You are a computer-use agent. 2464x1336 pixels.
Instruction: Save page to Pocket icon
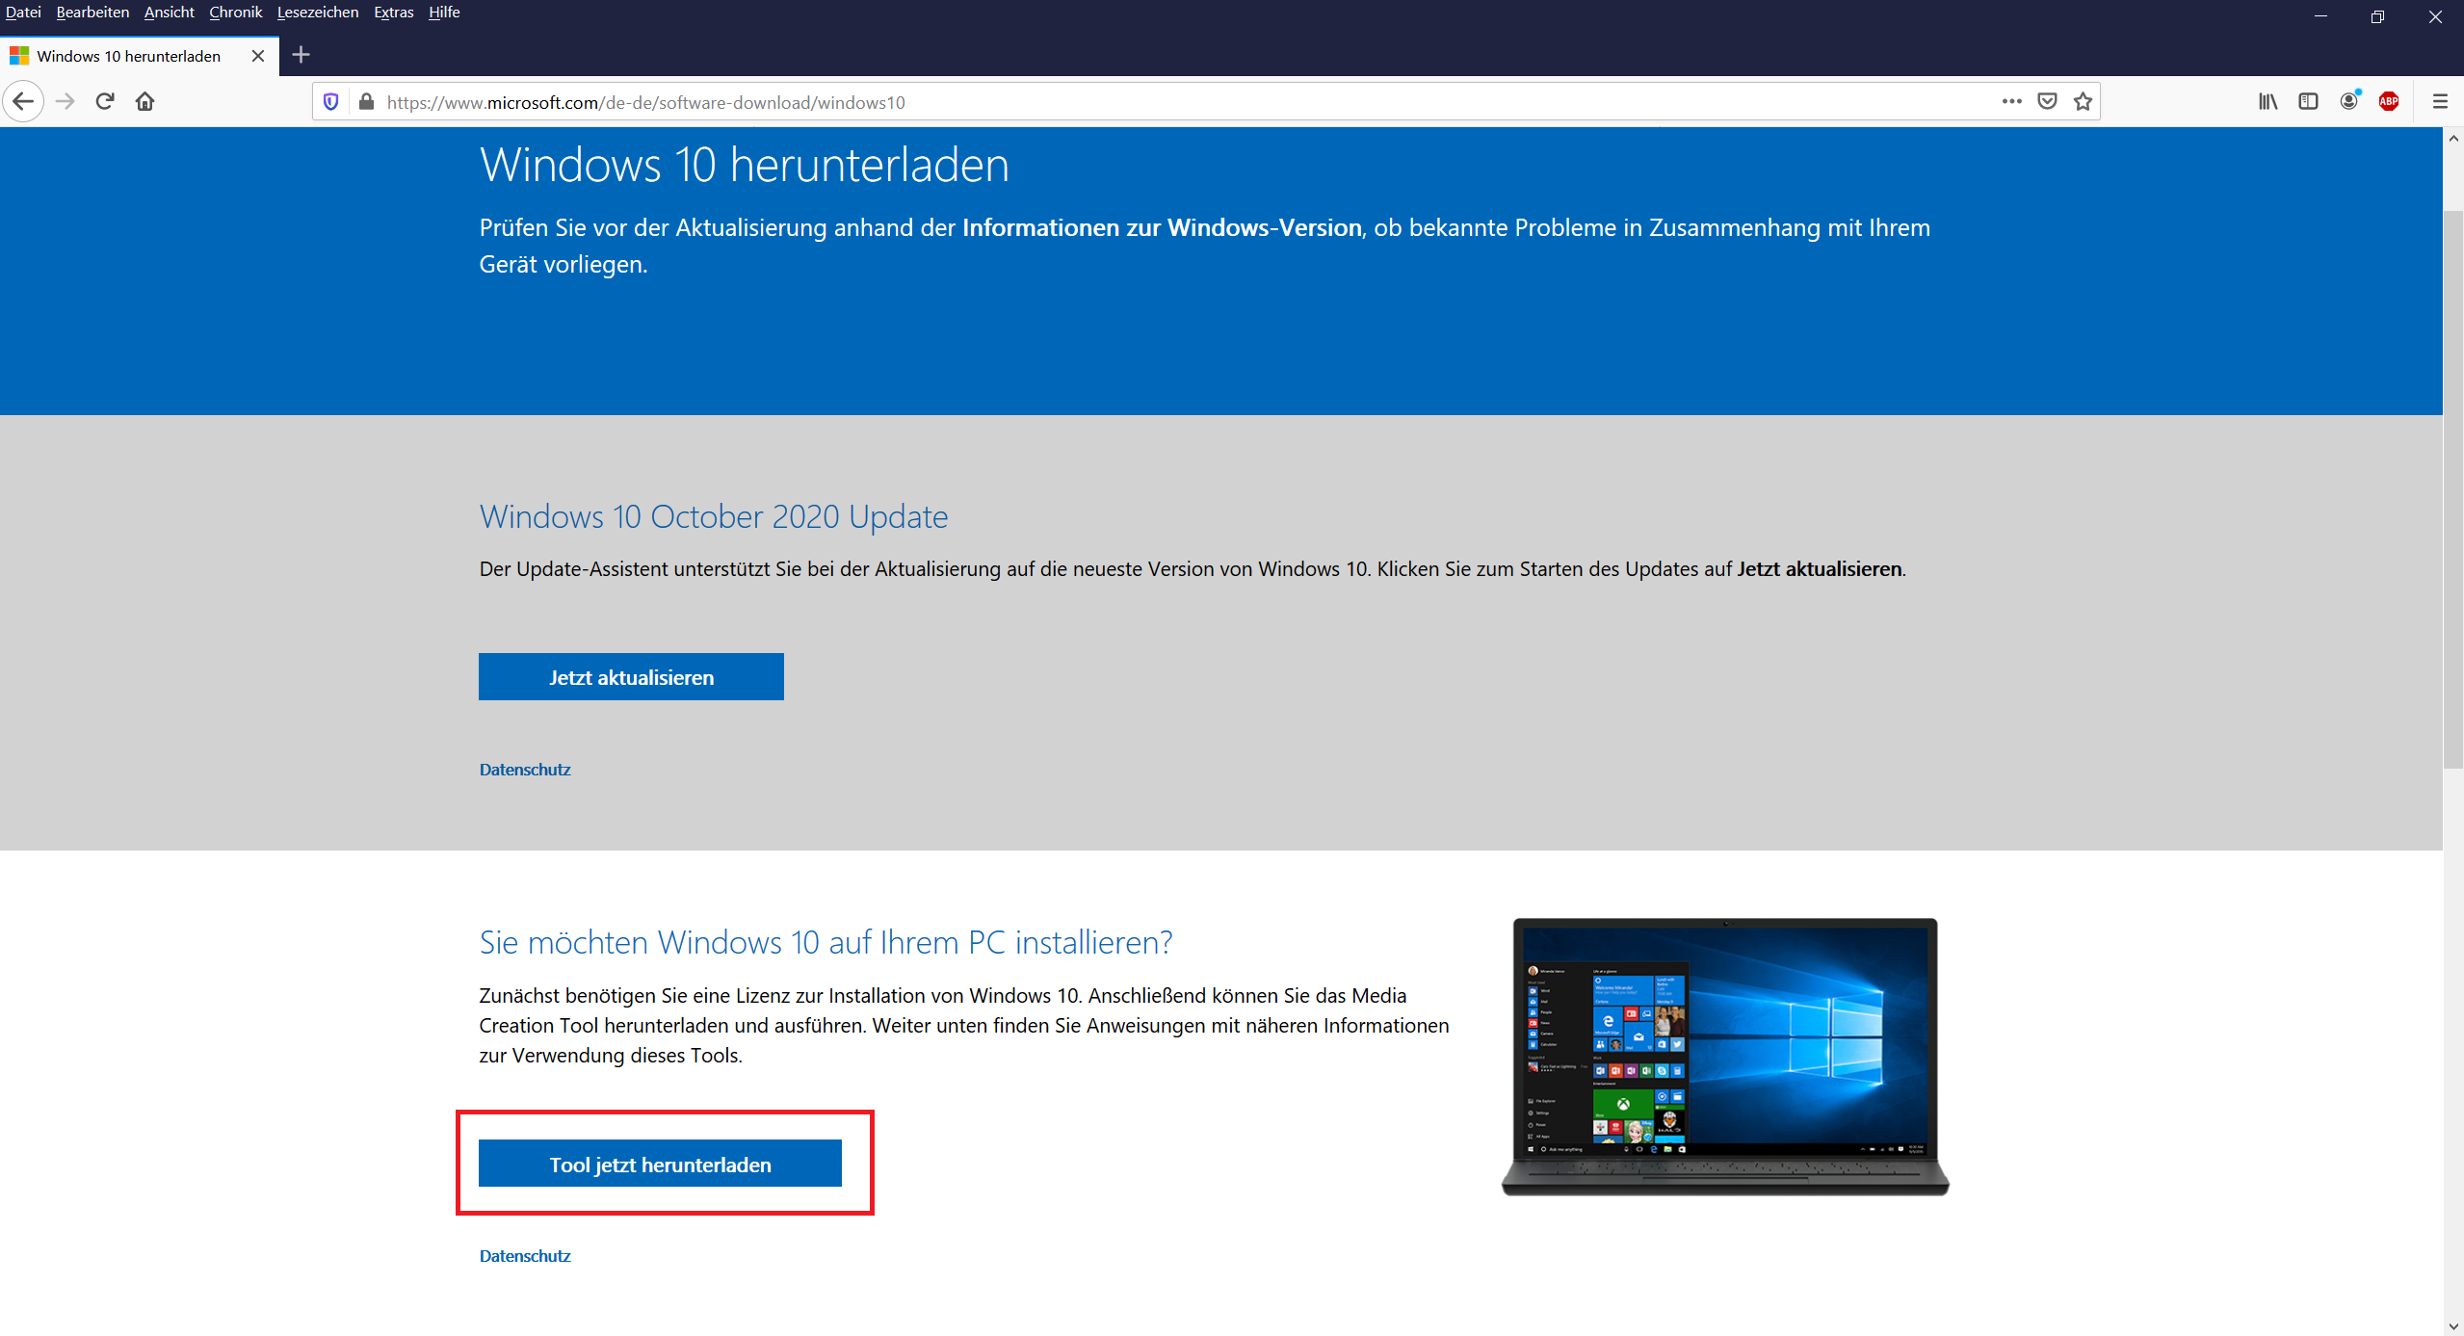[x=2048, y=101]
